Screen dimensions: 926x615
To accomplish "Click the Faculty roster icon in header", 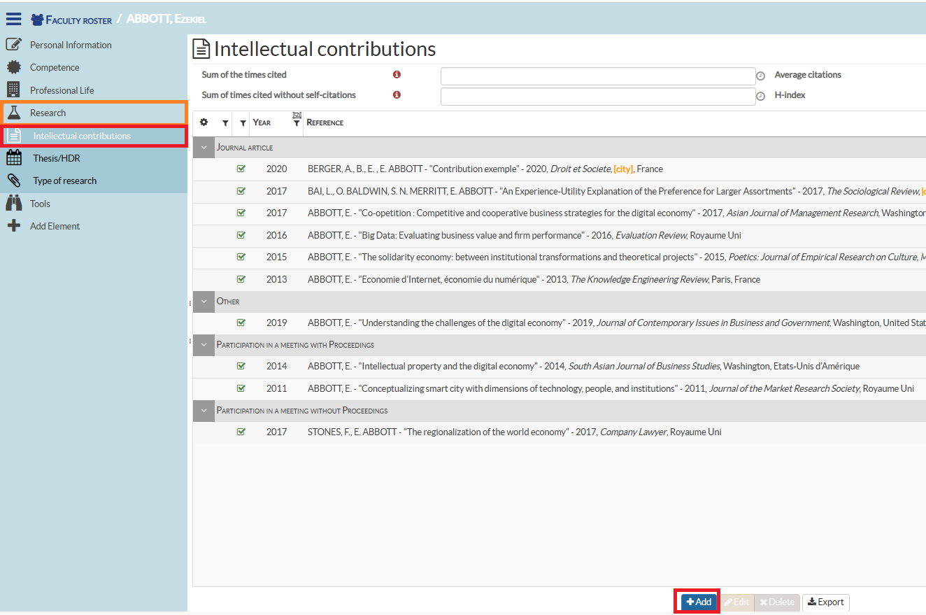I will click(36, 19).
